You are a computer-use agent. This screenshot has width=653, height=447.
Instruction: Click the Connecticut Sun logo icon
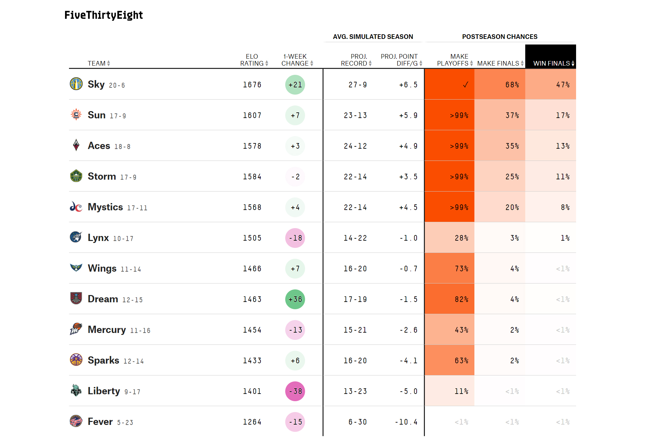point(76,114)
